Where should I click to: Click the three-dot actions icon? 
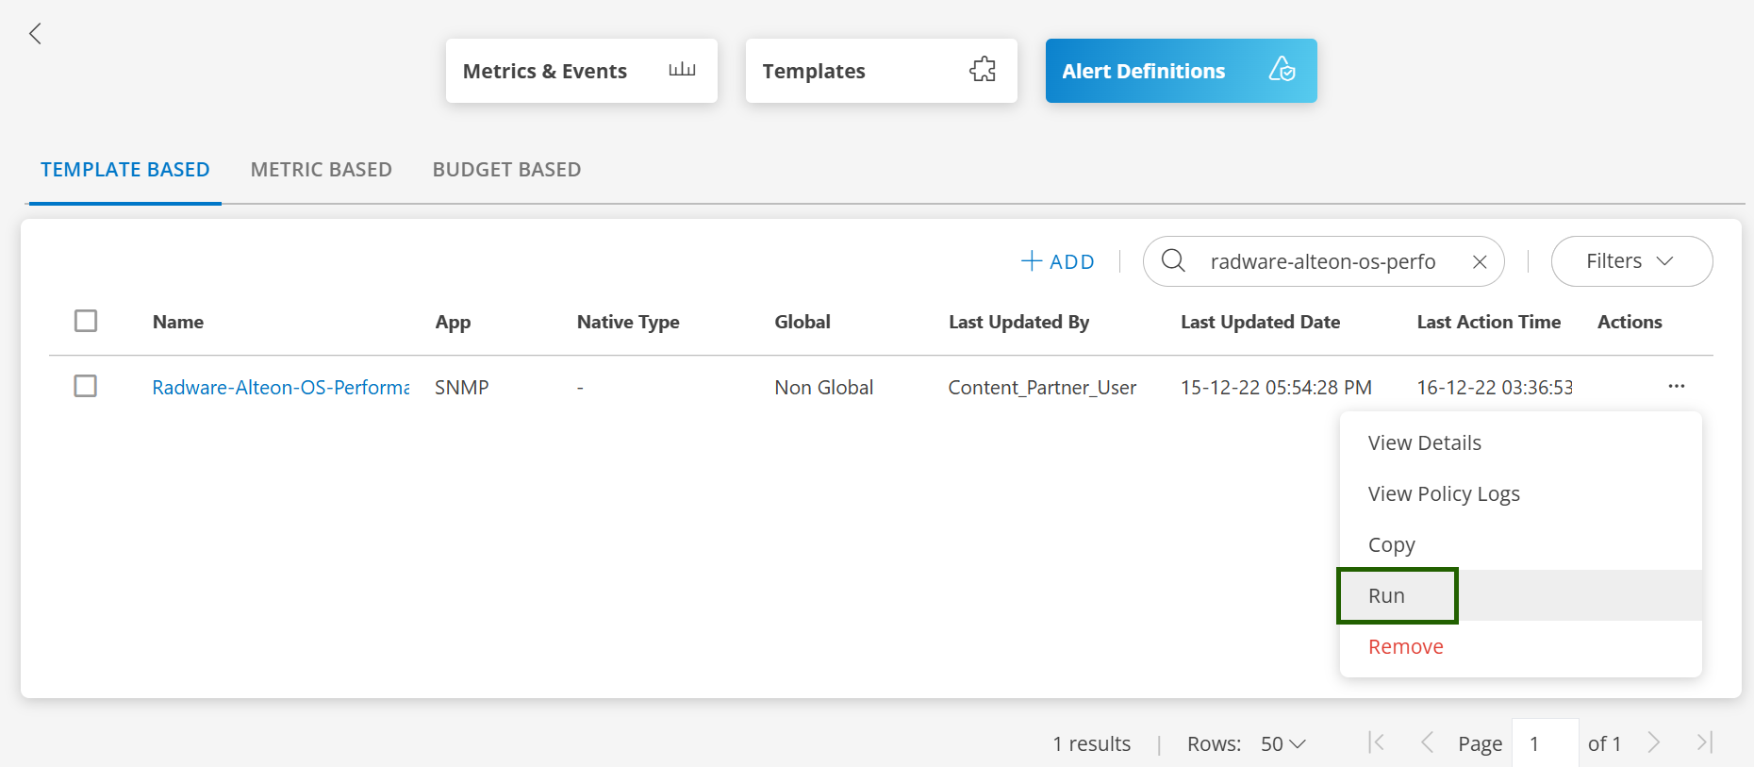pos(1676,387)
